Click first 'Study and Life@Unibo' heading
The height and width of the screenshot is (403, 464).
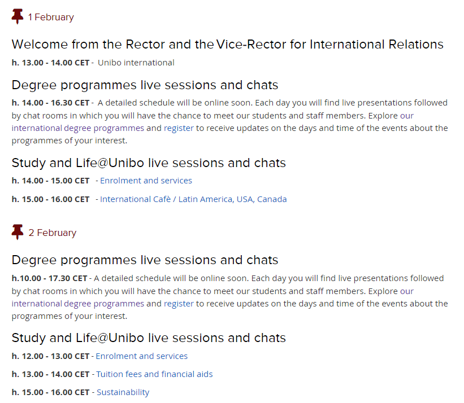click(x=149, y=163)
